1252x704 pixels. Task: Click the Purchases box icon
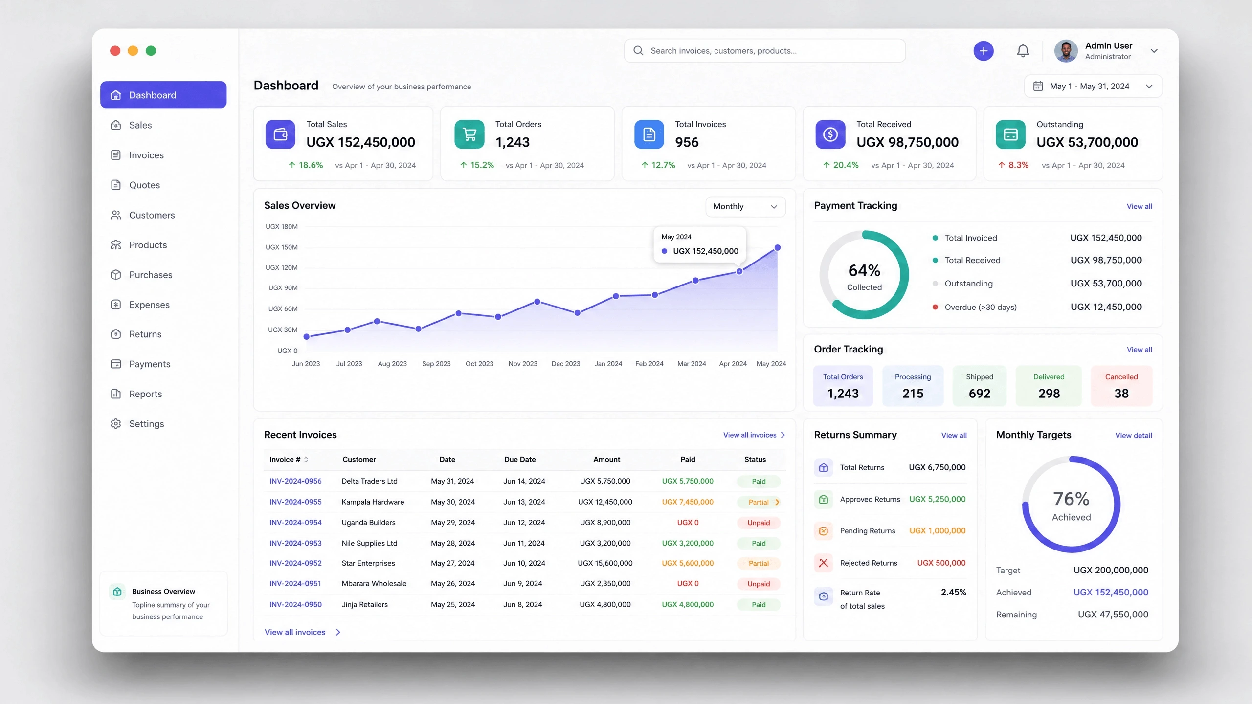click(116, 275)
